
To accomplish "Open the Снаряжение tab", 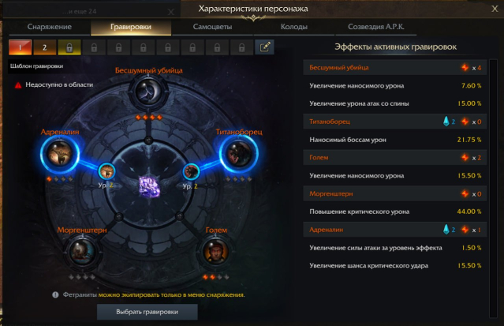I will [49, 27].
